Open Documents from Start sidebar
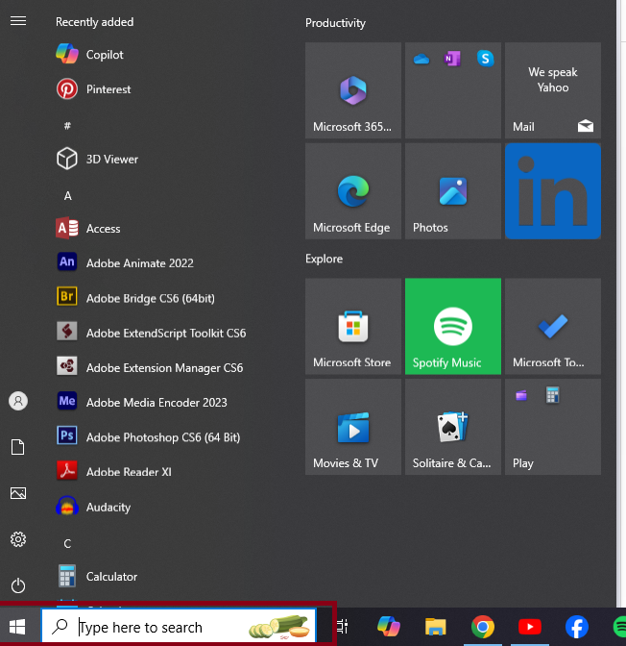The height and width of the screenshot is (646, 626). click(17, 447)
